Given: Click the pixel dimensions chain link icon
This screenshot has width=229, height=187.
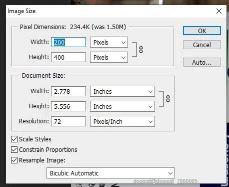Looking at the screenshot, I should tap(141, 50).
